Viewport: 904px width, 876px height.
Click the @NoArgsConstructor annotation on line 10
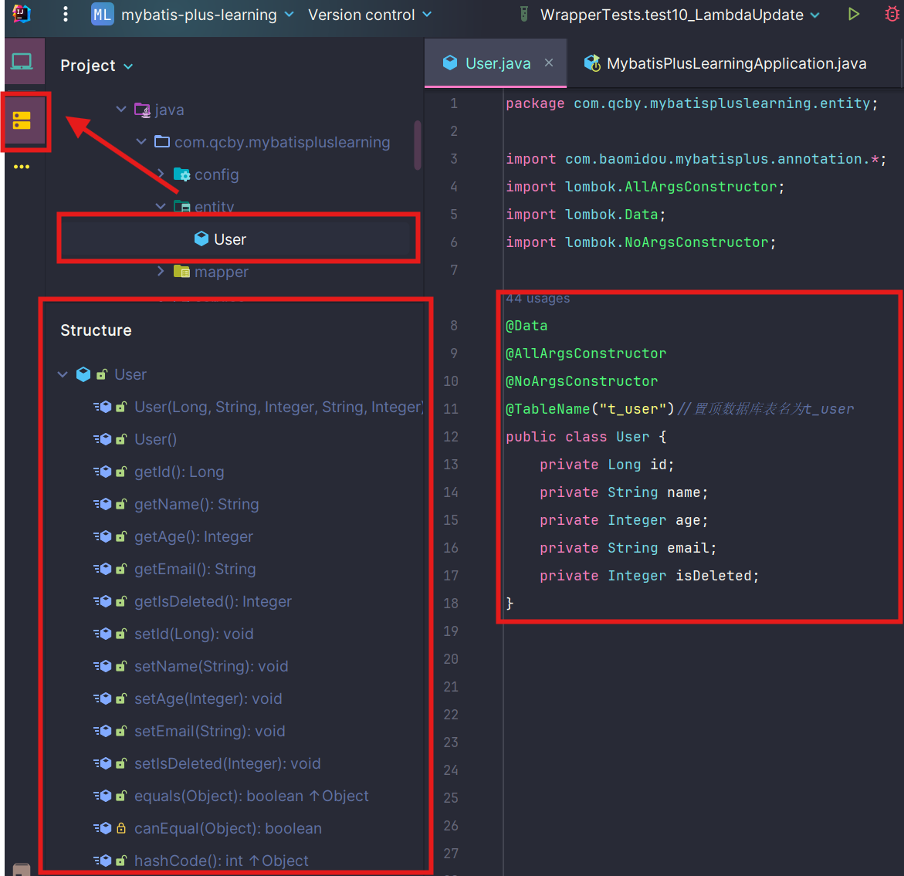[x=582, y=381]
